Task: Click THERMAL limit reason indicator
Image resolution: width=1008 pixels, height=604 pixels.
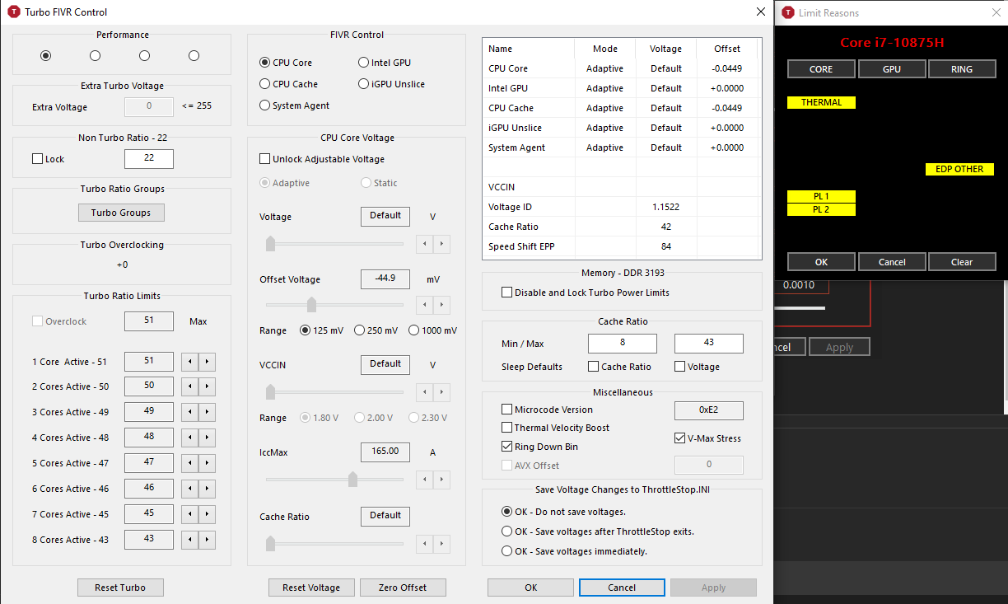Action: point(821,103)
